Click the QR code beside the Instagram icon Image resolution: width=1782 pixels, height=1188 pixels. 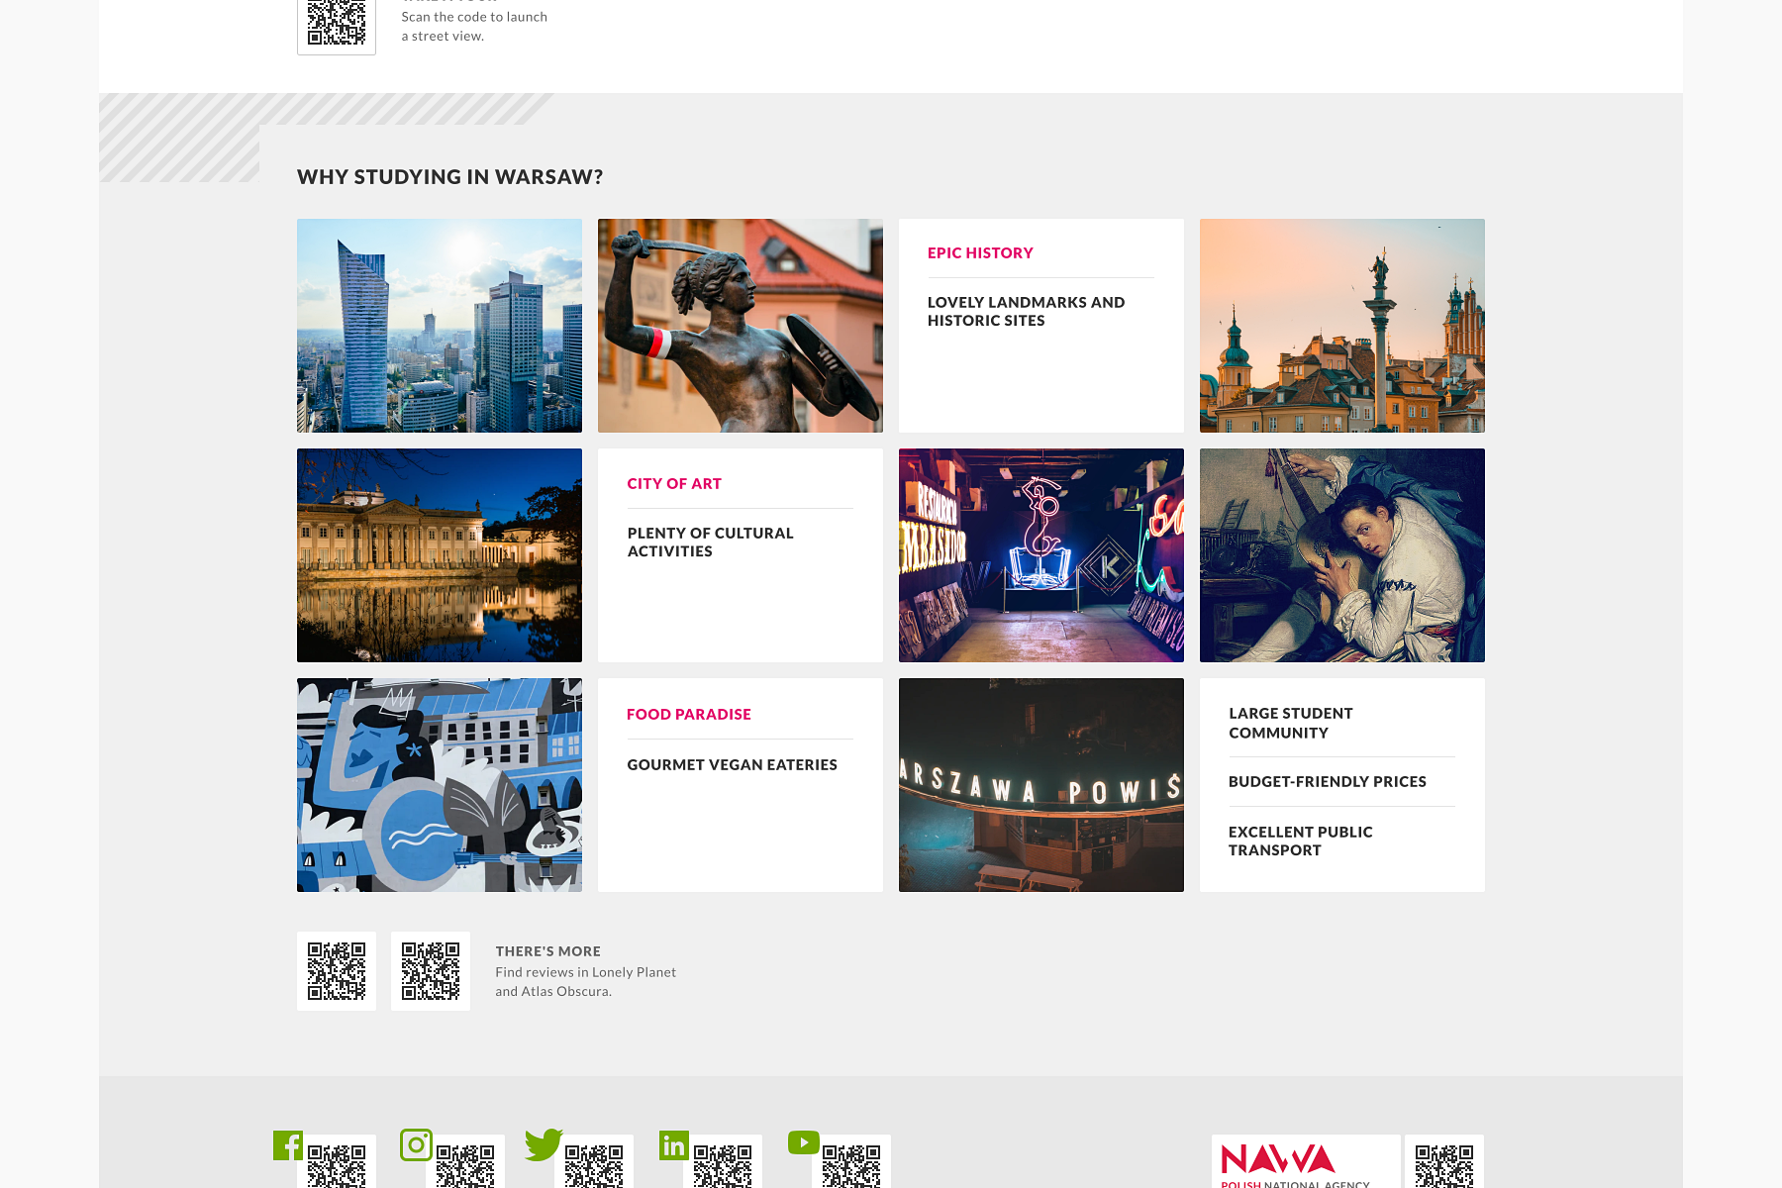[x=465, y=1162]
